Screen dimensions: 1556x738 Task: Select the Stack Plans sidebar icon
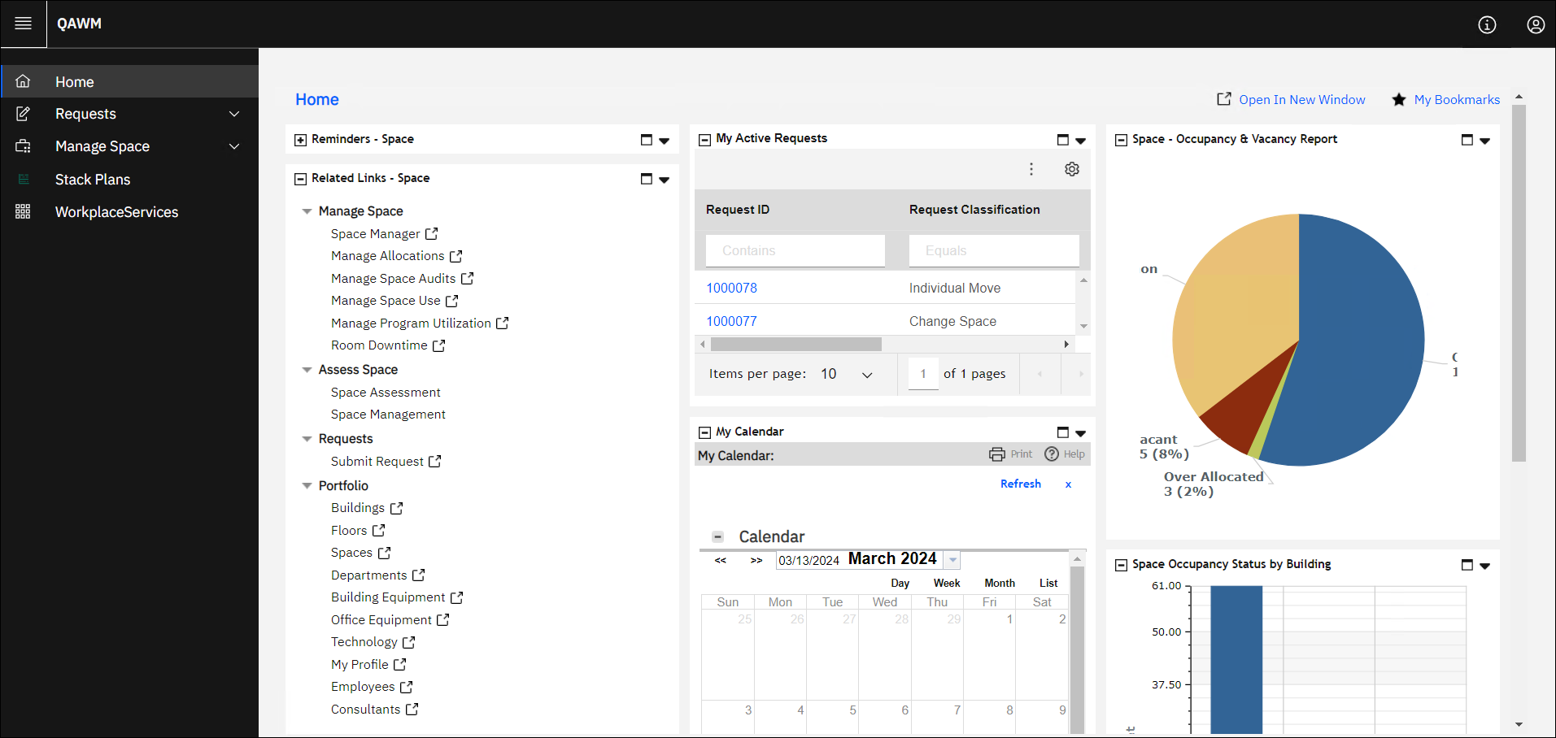pyautogui.click(x=23, y=179)
